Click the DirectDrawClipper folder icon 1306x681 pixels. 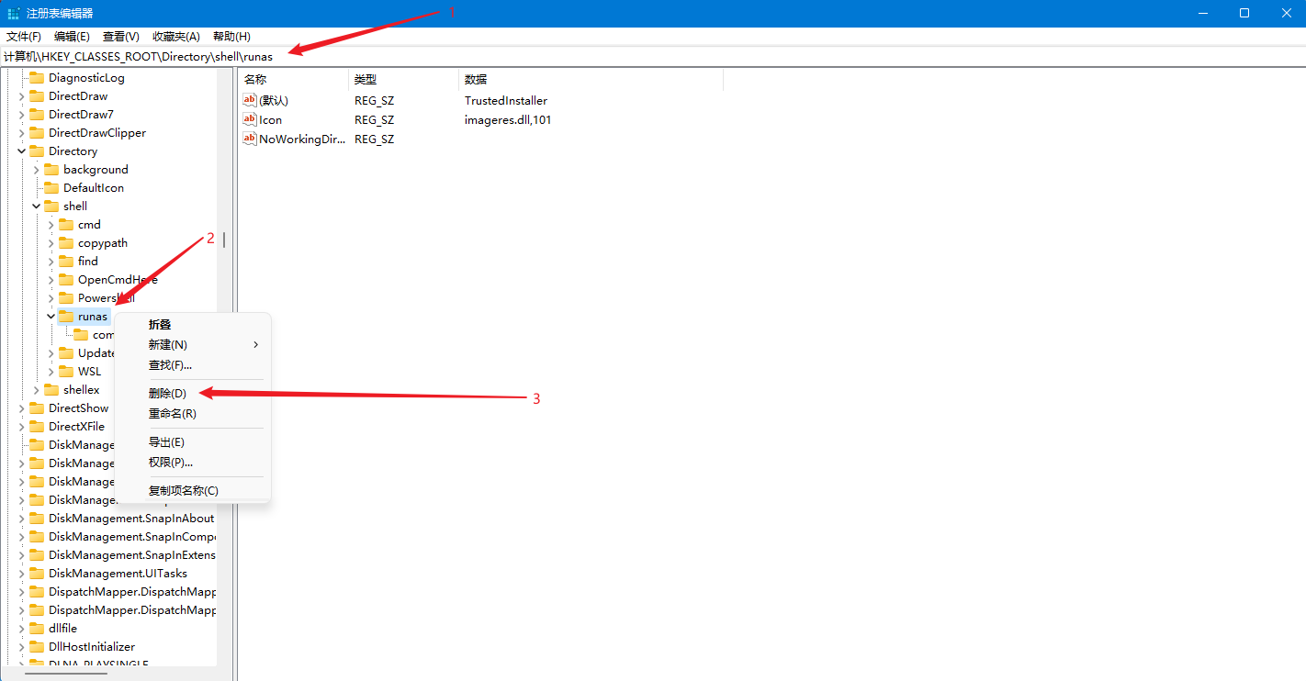coord(37,133)
